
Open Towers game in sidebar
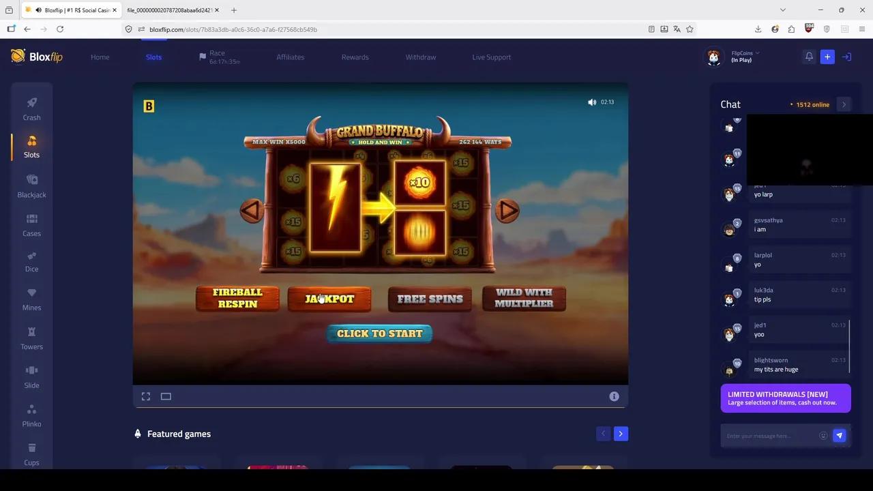pyautogui.click(x=31, y=339)
